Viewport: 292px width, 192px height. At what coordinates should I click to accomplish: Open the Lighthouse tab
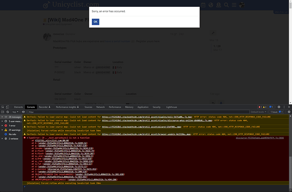(171, 107)
